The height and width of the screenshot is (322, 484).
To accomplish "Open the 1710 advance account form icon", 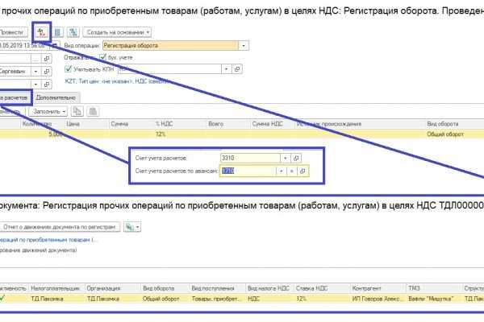I will coord(302,171).
